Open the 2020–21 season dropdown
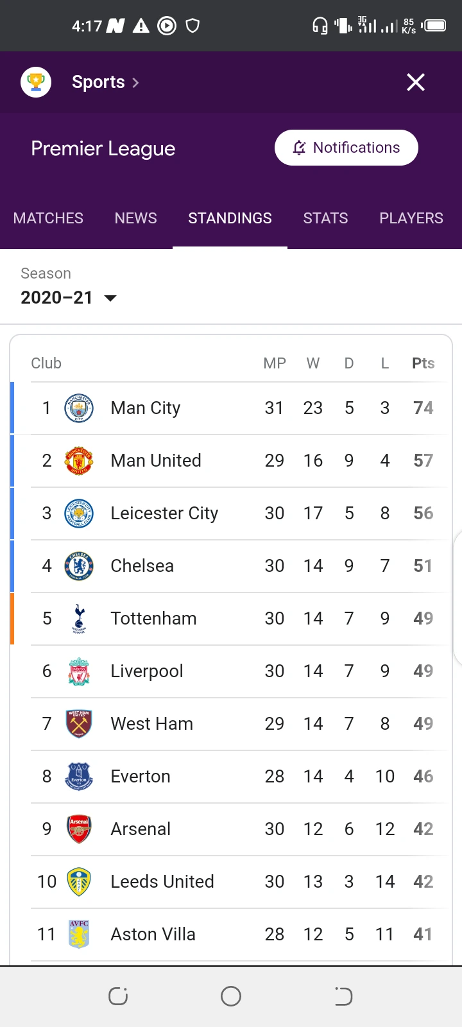Screen dimensions: 462x1027 (69, 298)
